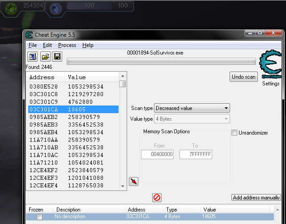Select result row 0985AEB2
Screen dimensions: 286x224
click(73, 117)
